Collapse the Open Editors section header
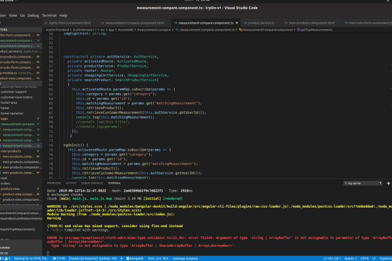Image resolution: width=392 pixels, height=261 pixels. click(x=21, y=30)
